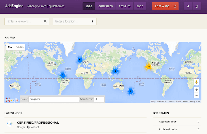The height and width of the screenshot is (134, 207).
Task: Click Report a map error link
Action: pyautogui.click(x=191, y=101)
